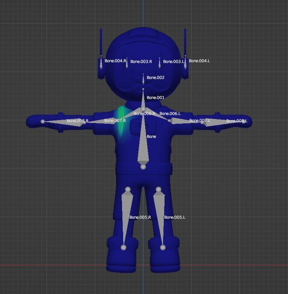Select the leg bone Bone.005.R
The width and height of the screenshot is (288, 294).
click(126, 218)
